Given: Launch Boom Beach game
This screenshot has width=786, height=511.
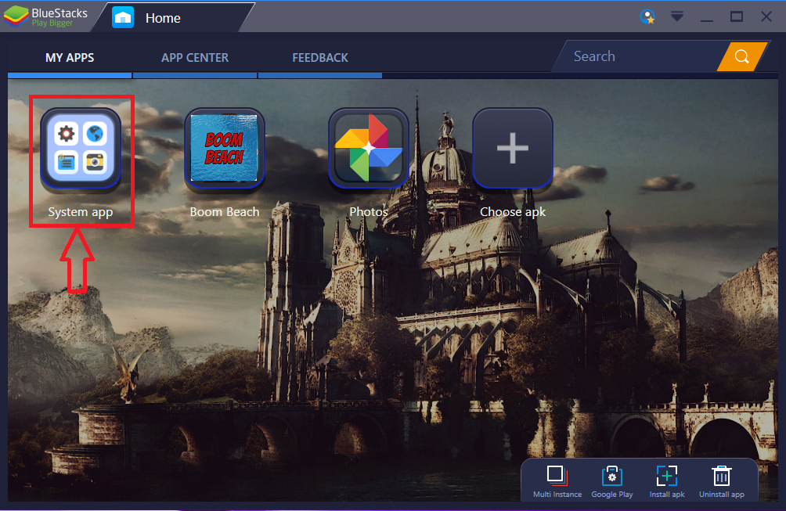Looking at the screenshot, I should 225,148.
